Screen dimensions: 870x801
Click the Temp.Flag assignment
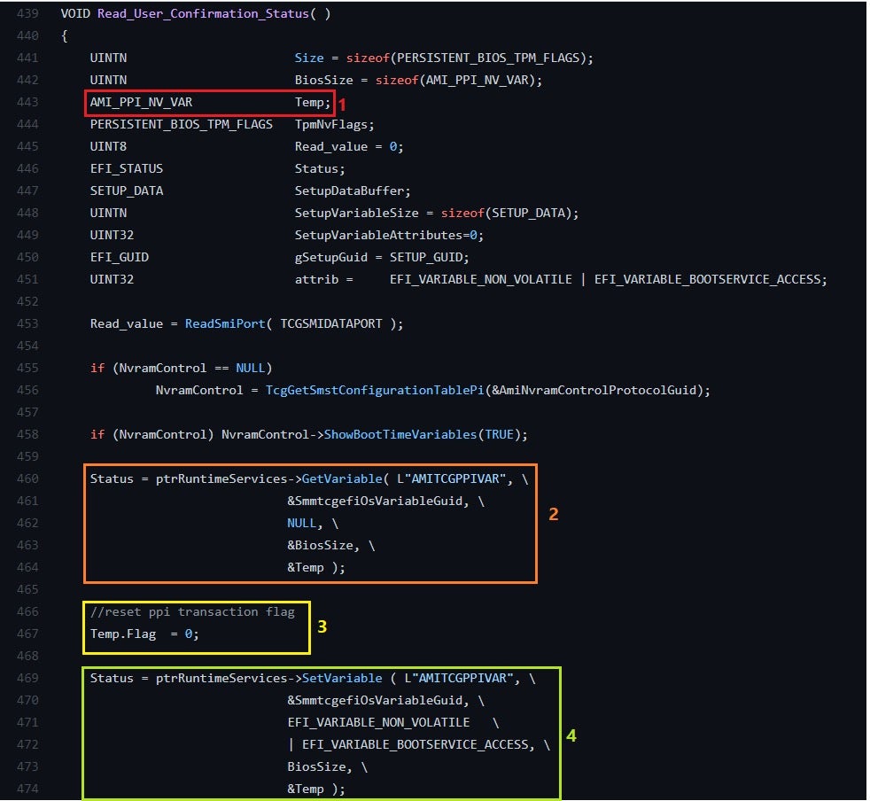click(x=151, y=634)
